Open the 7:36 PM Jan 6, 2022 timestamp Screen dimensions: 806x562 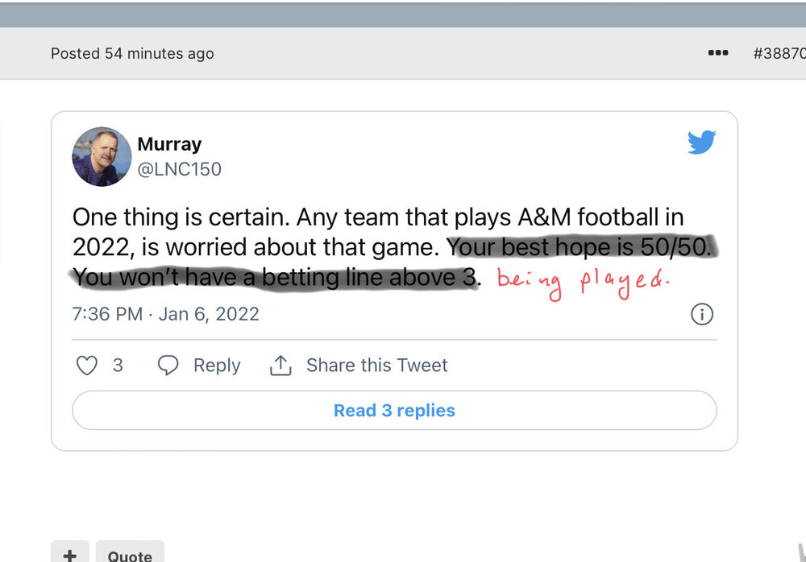pos(166,314)
